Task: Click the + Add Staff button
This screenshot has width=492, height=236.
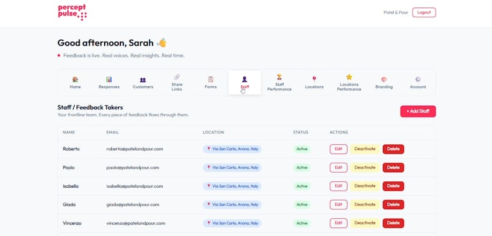Action: point(418,111)
